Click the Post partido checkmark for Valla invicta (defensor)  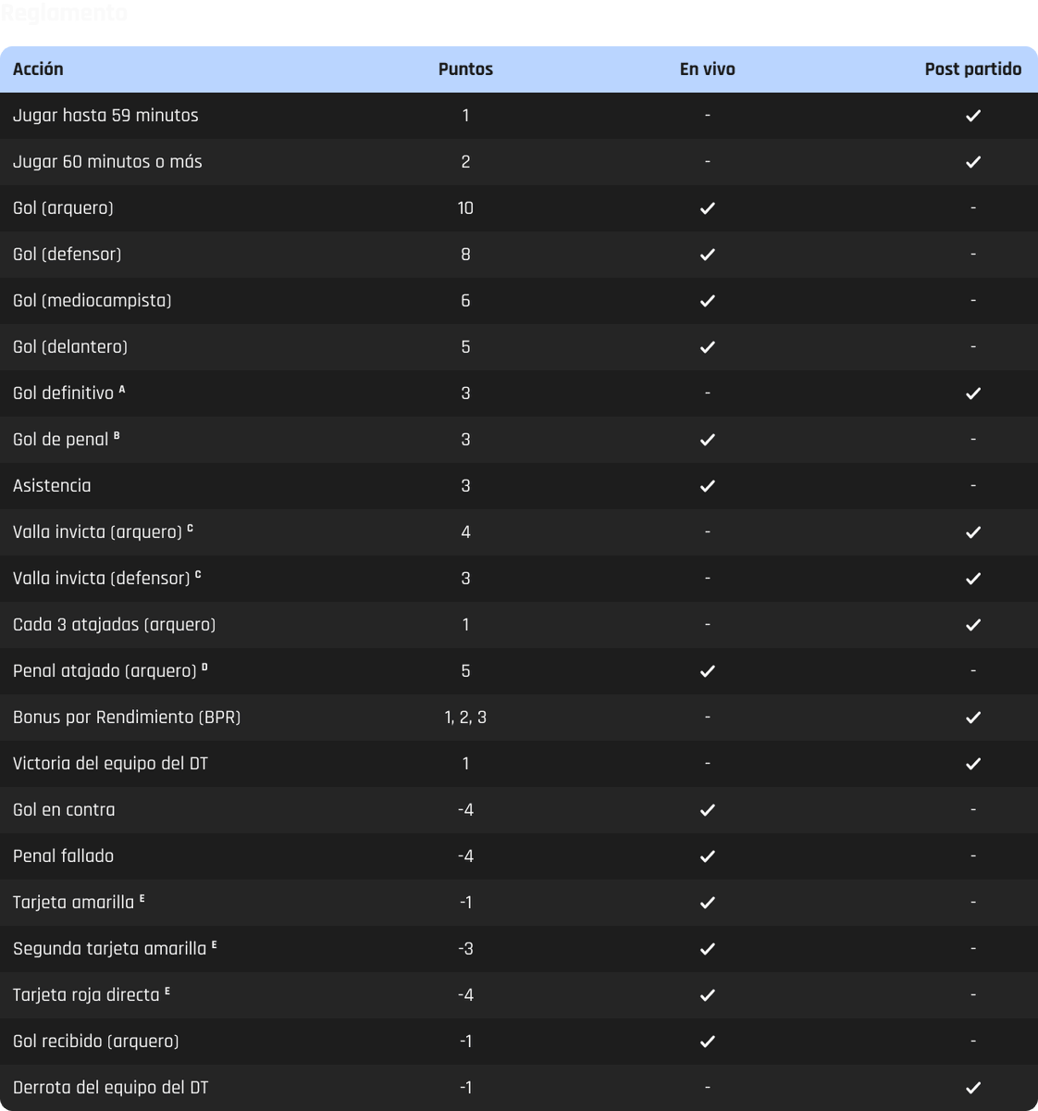pos(973,579)
